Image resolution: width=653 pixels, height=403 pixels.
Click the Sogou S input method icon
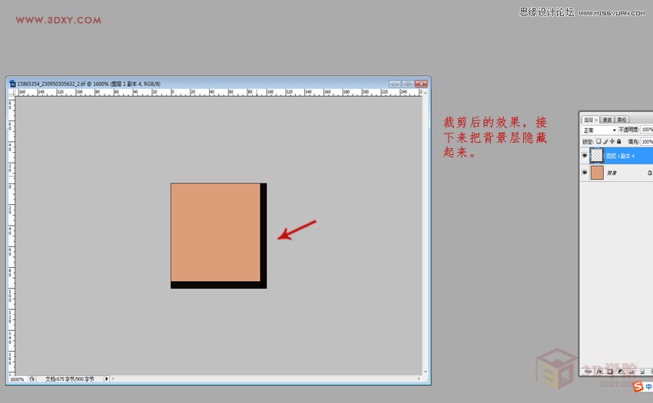(638, 387)
